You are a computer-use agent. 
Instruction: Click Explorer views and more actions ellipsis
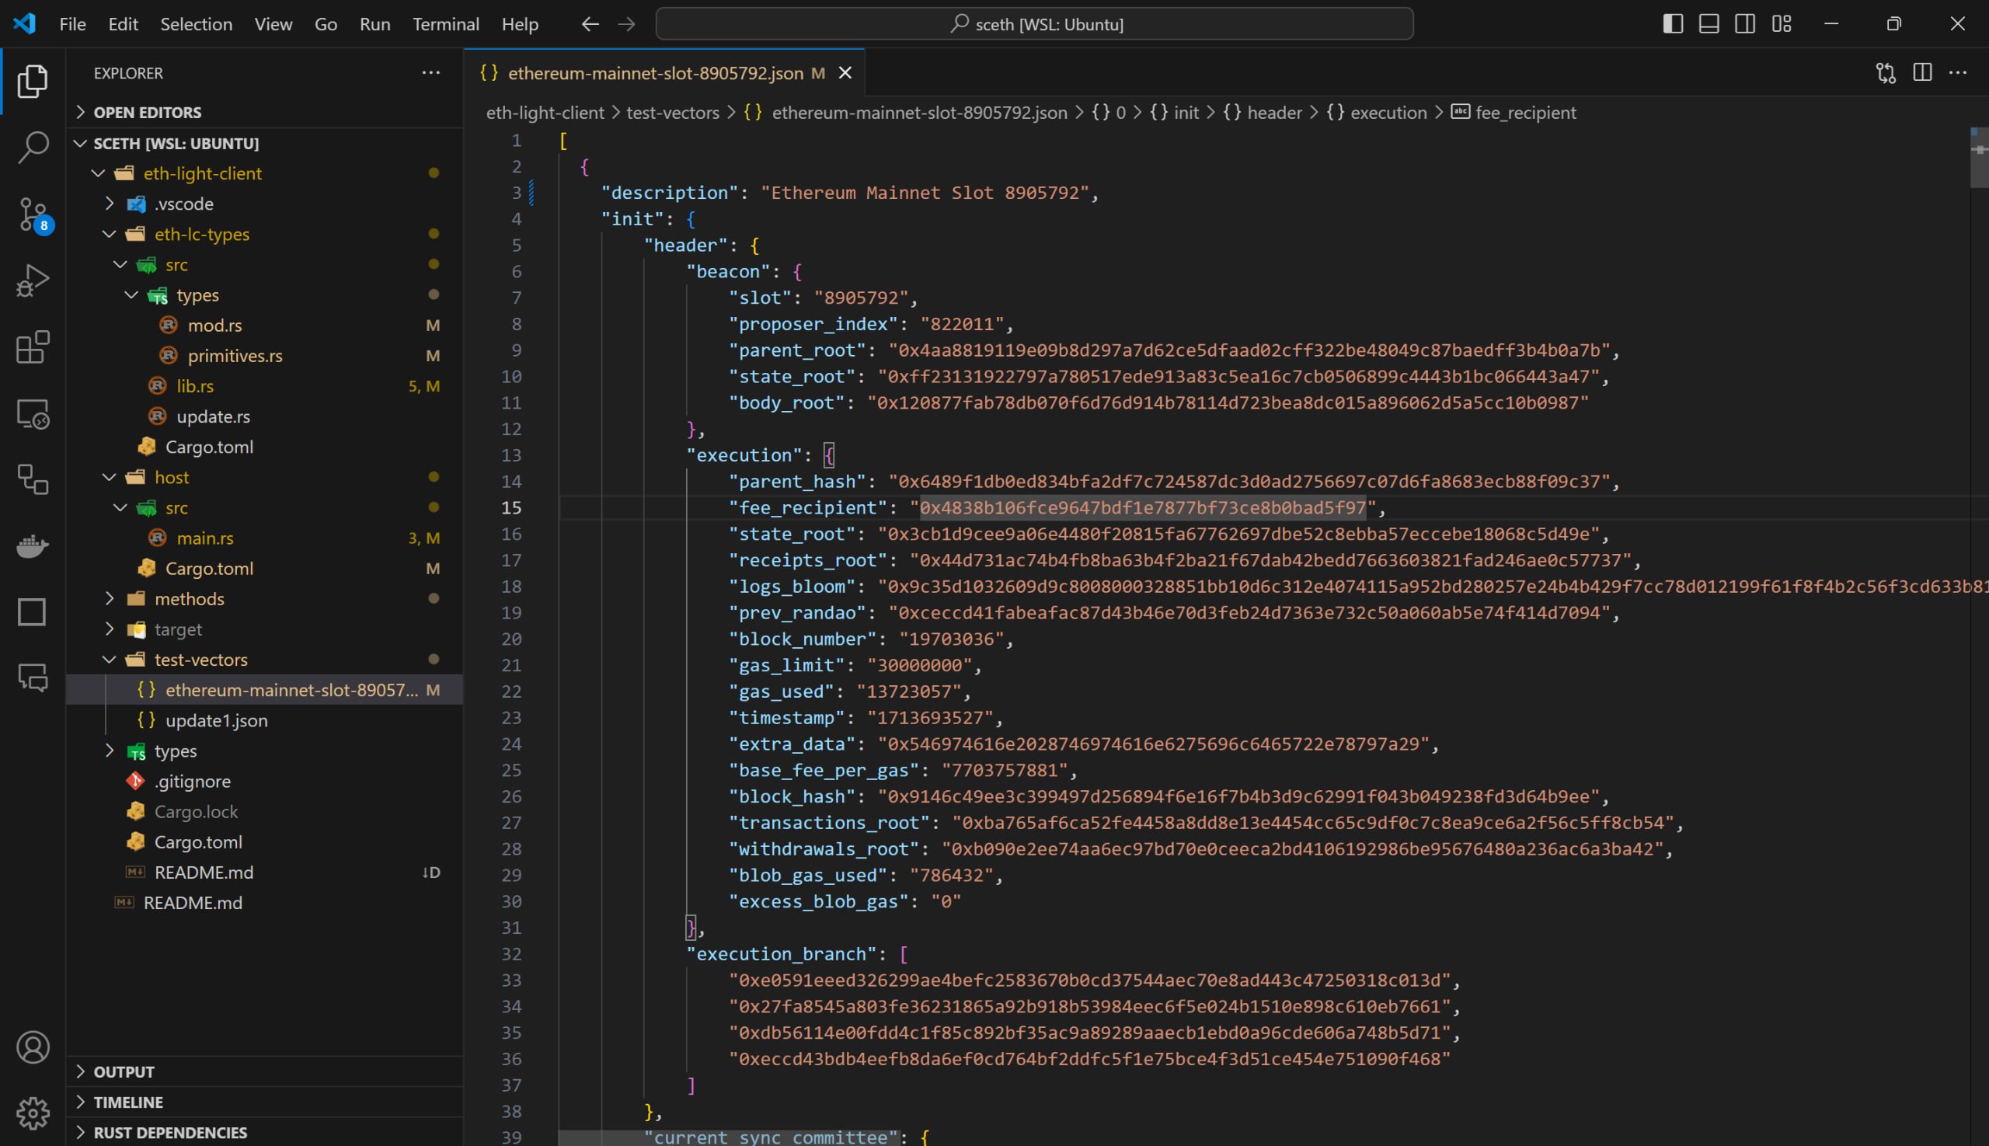tap(430, 72)
